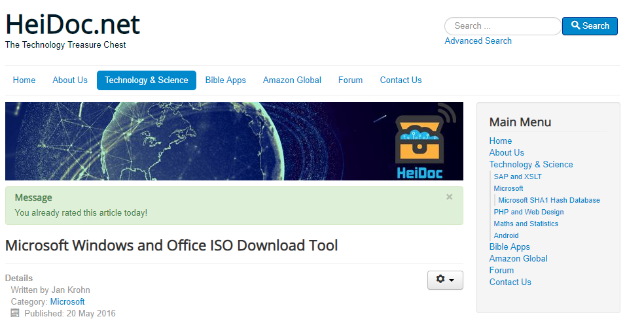Open Bible Apps in top navigation
Viewport: 625px width, 321px height.
[x=225, y=80]
